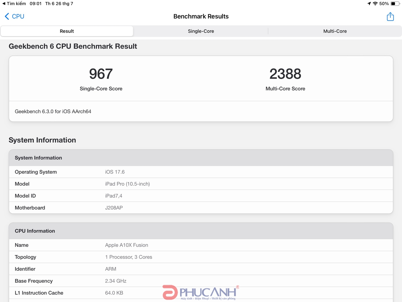Tap the Benchmark Results title
Viewport: 402px width, 302px height.
(x=201, y=16)
